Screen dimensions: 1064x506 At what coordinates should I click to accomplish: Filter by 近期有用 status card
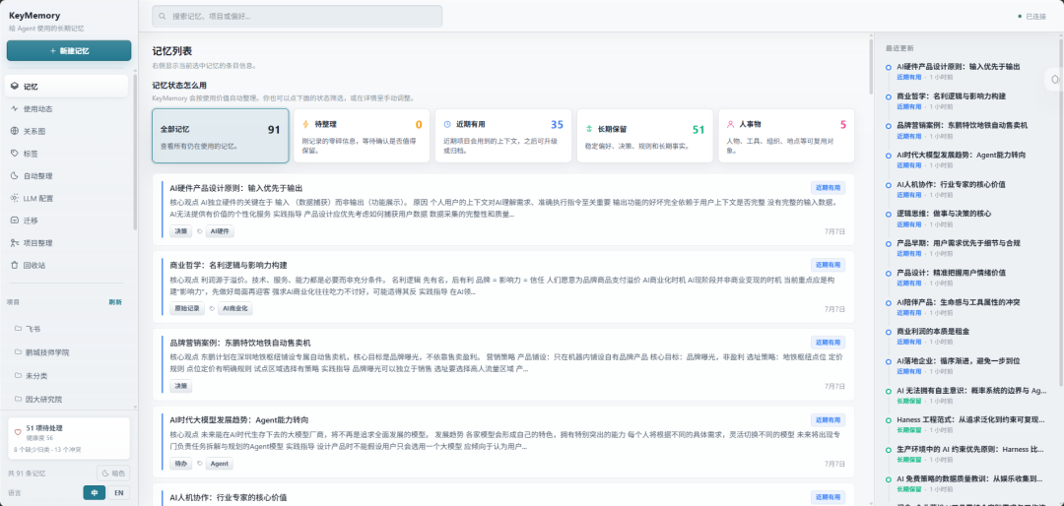[x=503, y=136]
